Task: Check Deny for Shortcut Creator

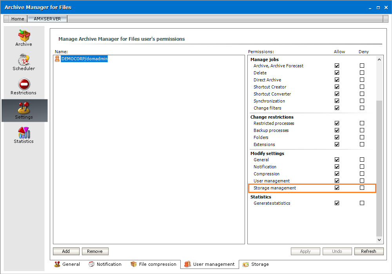Action: 362,87
